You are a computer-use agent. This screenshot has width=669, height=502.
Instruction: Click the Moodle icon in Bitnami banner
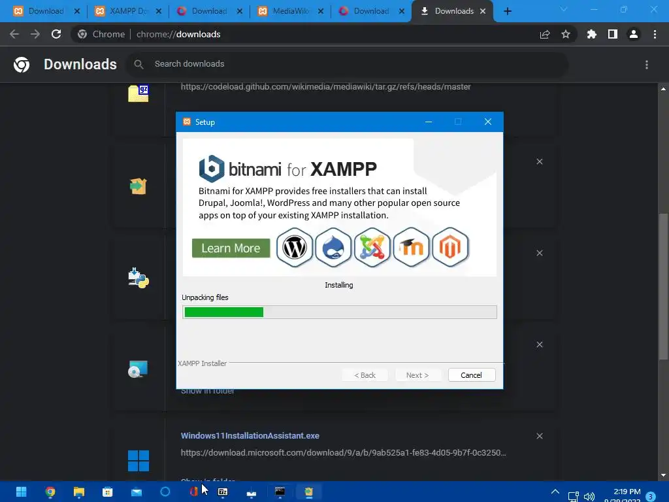(411, 247)
